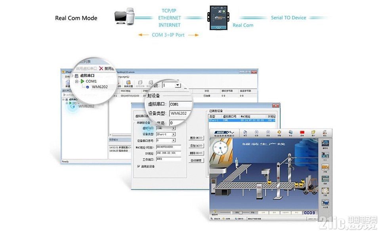Click the 更改(M)>>> button
Viewport: 378px width, 231px height.
196,138
